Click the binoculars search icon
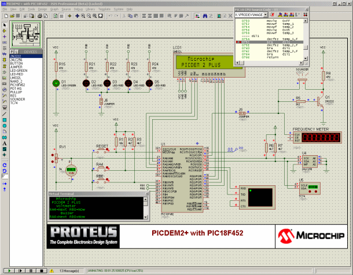 [x=205, y=16]
